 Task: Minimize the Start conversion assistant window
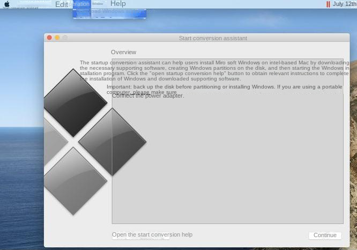coord(57,38)
